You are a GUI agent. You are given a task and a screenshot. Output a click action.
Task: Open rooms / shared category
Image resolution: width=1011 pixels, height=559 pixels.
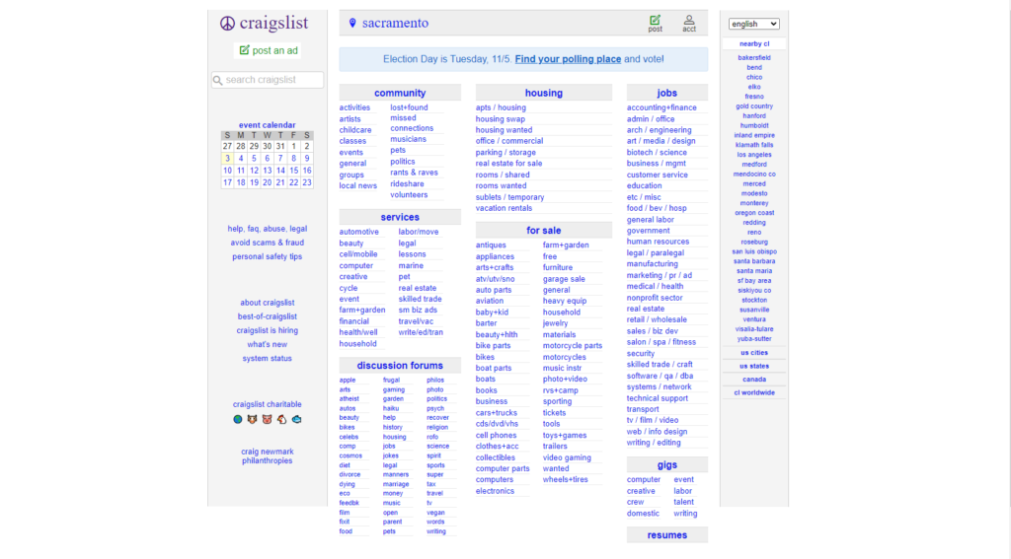[503, 175]
